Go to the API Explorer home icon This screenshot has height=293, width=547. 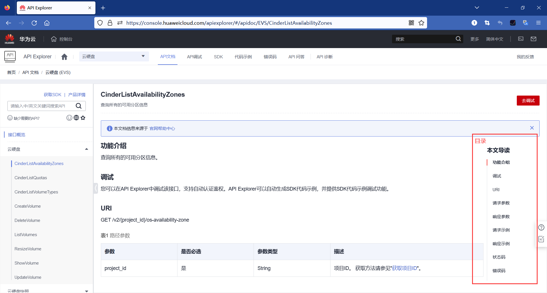tap(64, 57)
